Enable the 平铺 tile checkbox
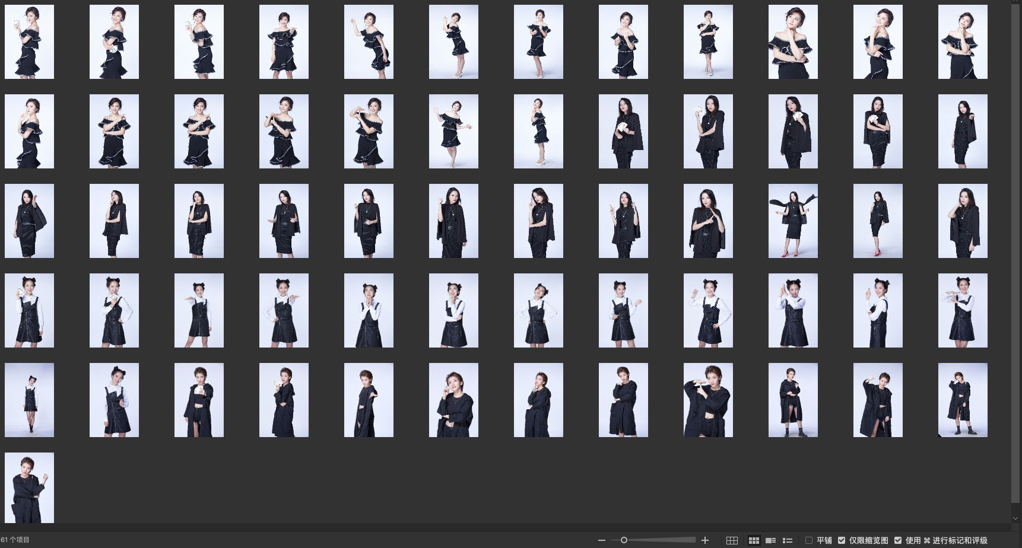 (808, 540)
